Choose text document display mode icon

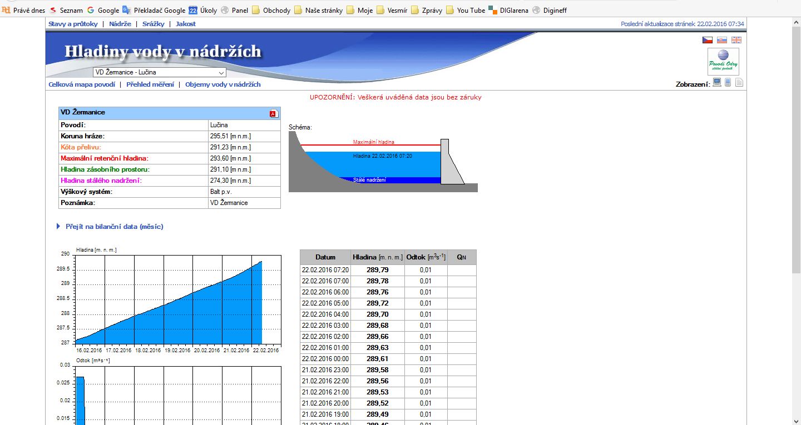739,83
